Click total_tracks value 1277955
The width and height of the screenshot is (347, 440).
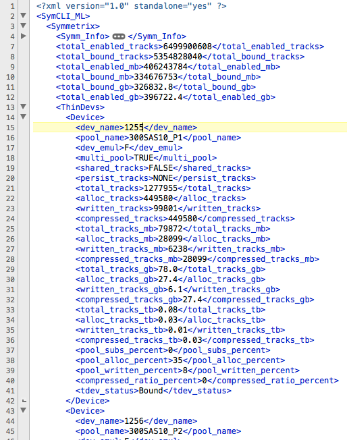[x=160, y=188]
